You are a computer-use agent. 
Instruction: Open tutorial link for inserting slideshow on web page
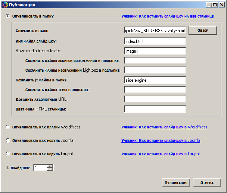tap(167, 17)
